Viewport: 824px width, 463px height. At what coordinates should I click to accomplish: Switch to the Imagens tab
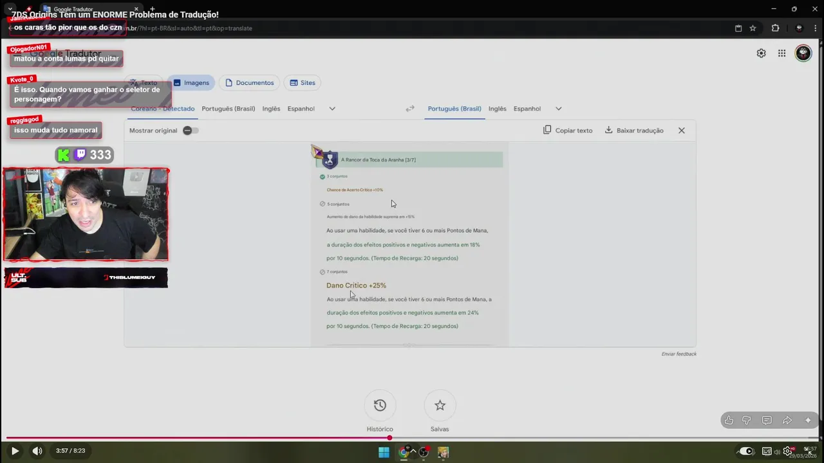click(x=191, y=82)
